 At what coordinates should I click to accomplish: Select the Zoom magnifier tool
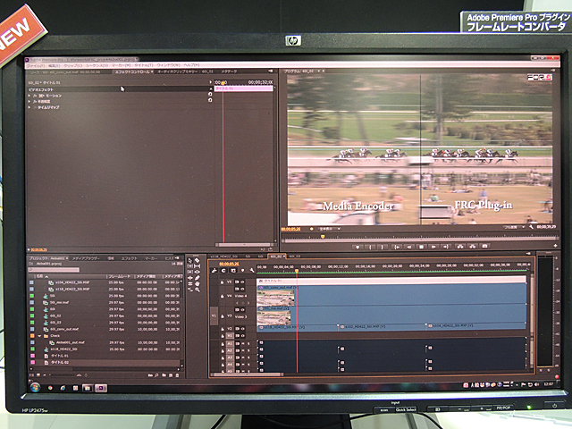(197, 290)
